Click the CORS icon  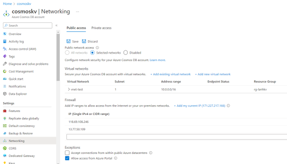[x=5, y=148]
